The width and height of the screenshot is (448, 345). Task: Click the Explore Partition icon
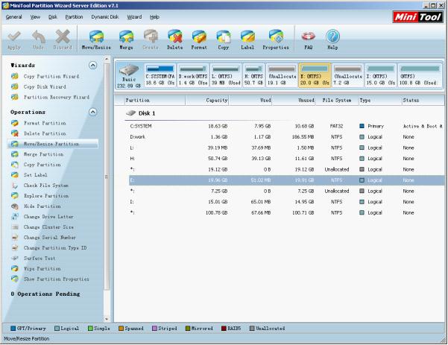click(x=15, y=196)
